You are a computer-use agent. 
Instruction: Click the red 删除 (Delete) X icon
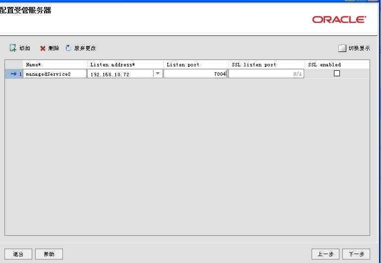click(43, 49)
